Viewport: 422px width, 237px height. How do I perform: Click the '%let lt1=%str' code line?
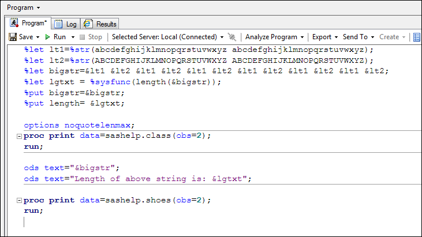coord(199,50)
